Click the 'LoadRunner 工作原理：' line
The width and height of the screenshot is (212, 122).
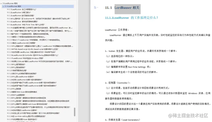pos(117,30)
